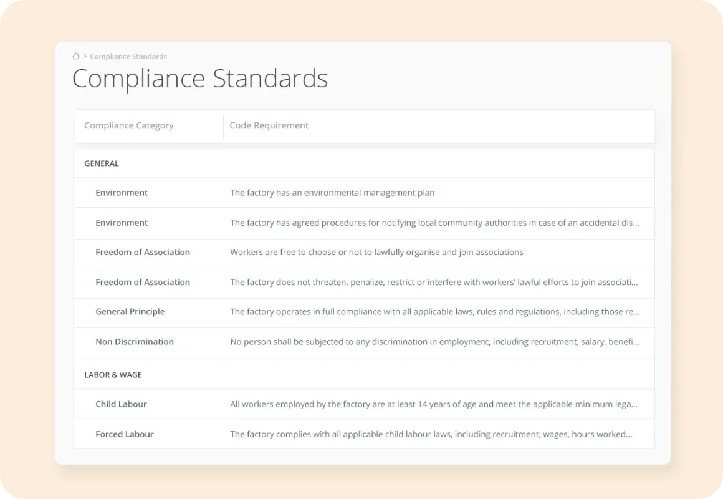The height and width of the screenshot is (499, 723).
Task: Open the environmental management plan requirement
Action: pos(332,193)
